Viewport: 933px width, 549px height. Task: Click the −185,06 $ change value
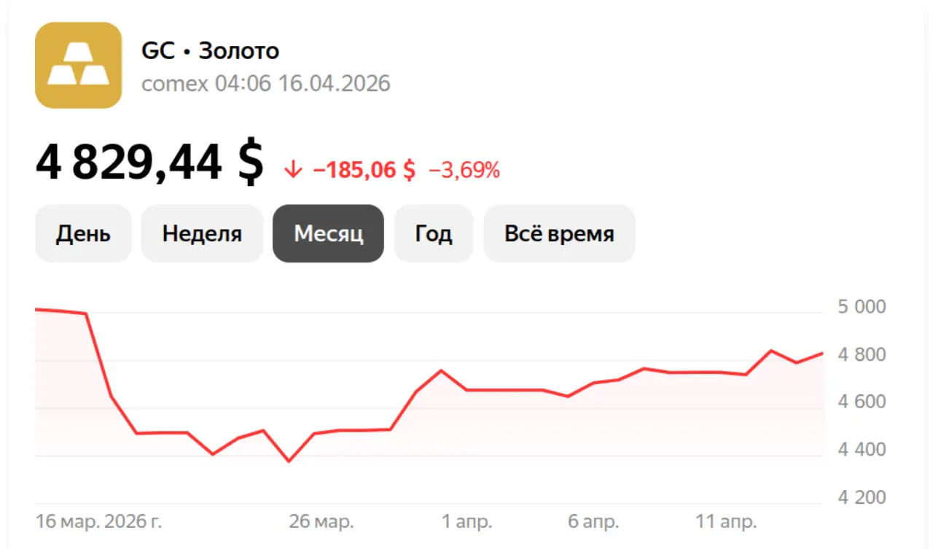tap(364, 171)
